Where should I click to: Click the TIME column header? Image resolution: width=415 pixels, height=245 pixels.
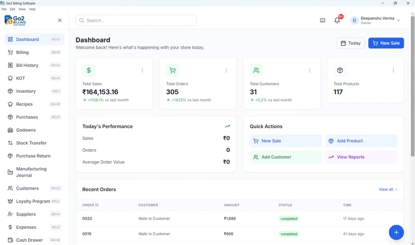347,205
